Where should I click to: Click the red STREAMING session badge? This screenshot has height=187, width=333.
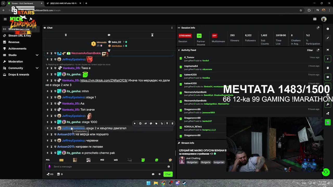coord(185,36)
